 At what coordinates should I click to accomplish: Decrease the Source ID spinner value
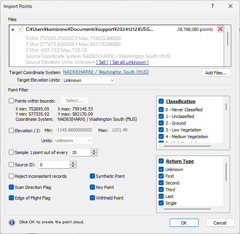tap(73, 166)
